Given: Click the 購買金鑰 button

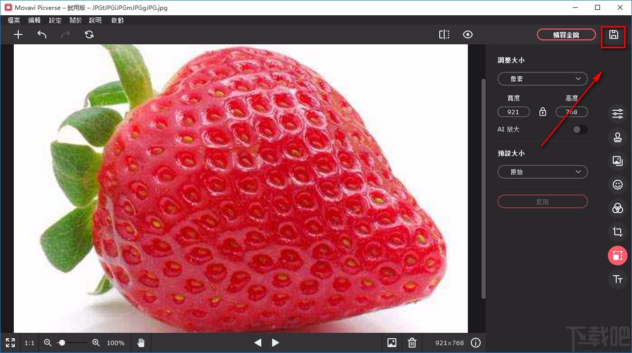Looking at the screenshot, I should (566, 34).
